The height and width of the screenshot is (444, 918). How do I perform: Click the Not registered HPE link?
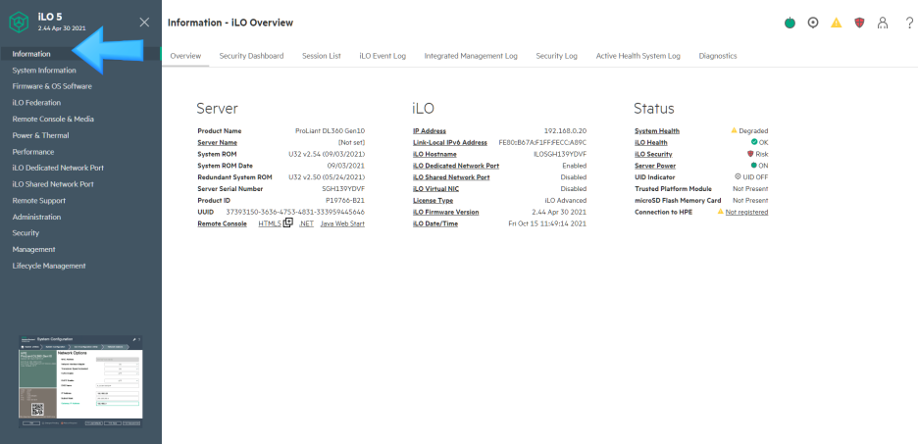[746, 212]
